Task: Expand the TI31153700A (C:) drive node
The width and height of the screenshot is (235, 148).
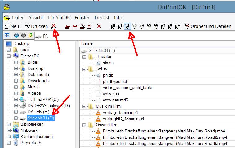Action: click(16, 99)
